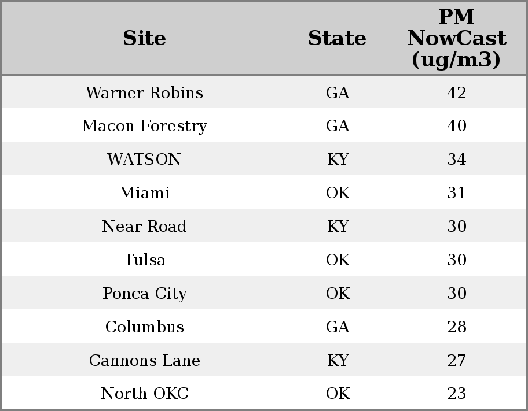The image size is (528, 411).
Task: Click the Miami site name
Action: pyautogui.click(x=144, y=193)
